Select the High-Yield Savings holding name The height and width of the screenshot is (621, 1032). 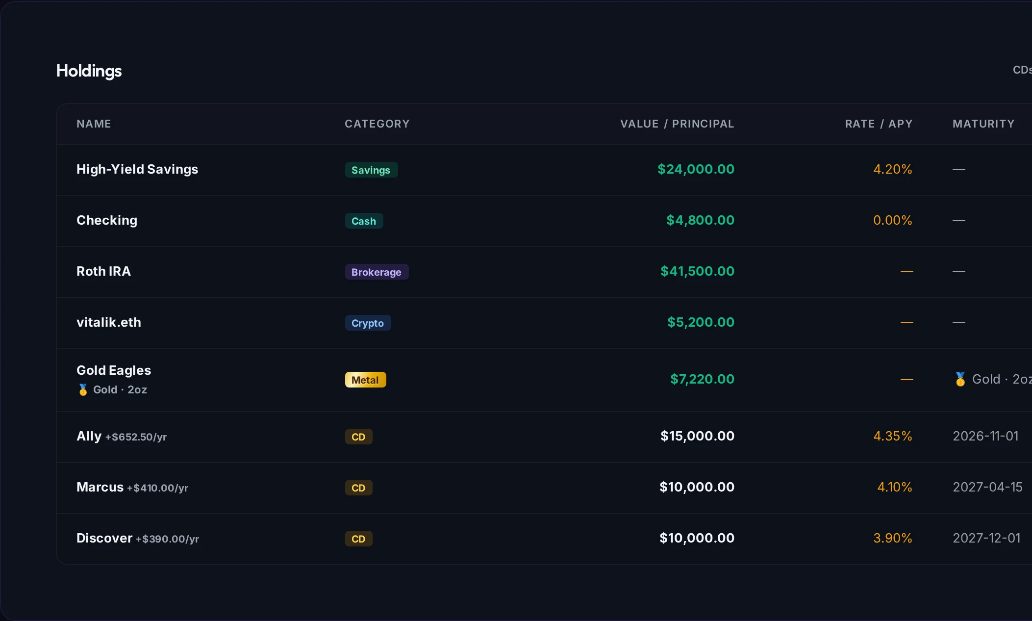(137, 169)
